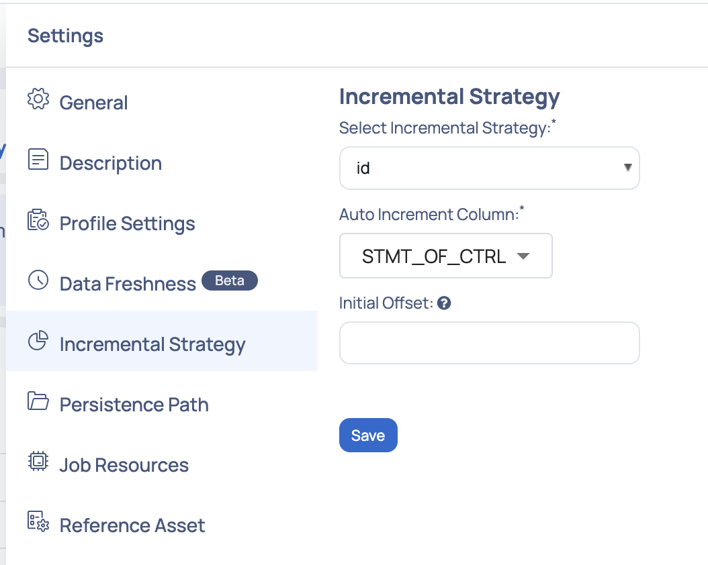Click inside the Initial Offset input field
This screenshot has height=565, width=708.
(489, 343)
